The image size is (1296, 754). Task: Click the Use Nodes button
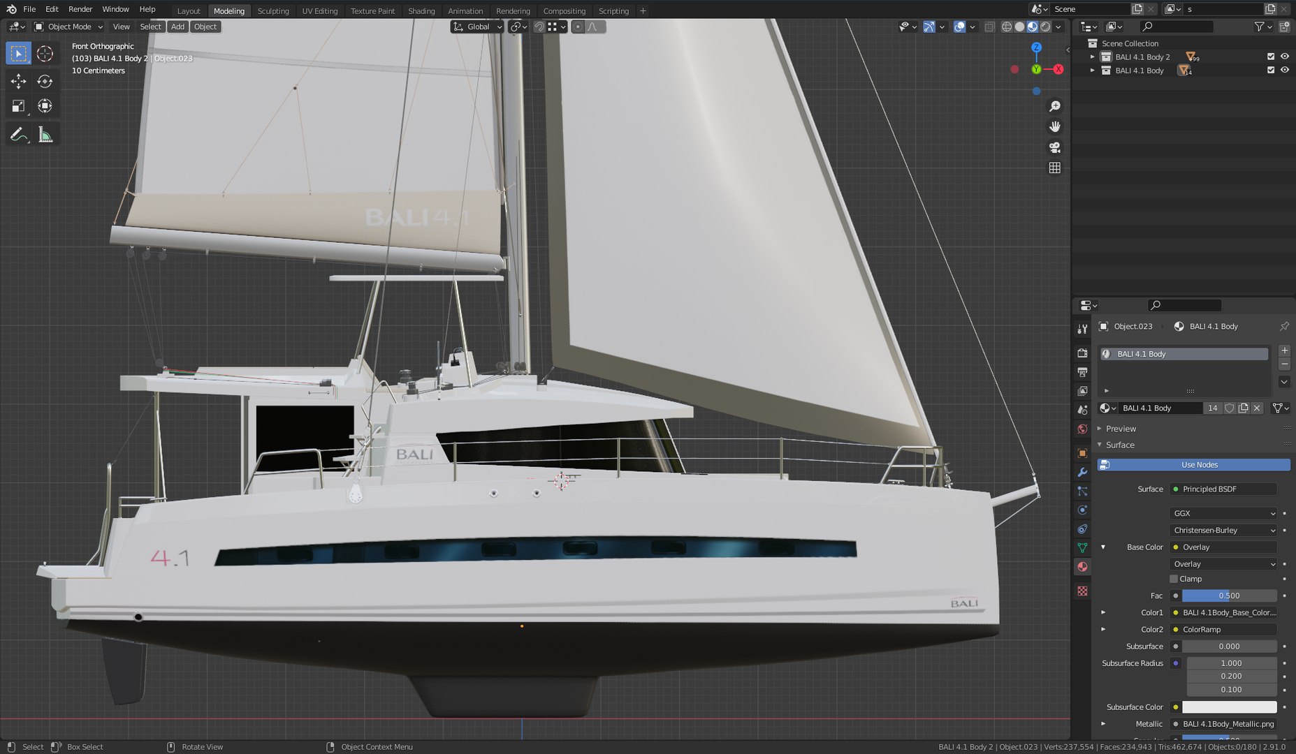click(1194, 464)
